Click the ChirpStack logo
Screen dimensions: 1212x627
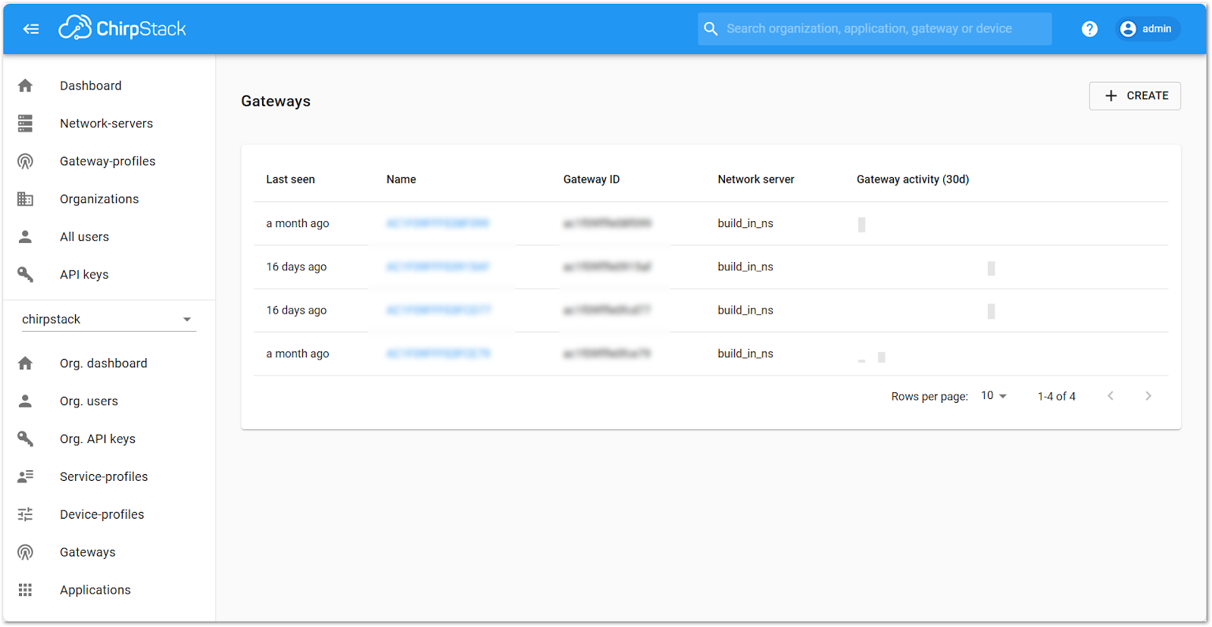[x=123, y=29]
